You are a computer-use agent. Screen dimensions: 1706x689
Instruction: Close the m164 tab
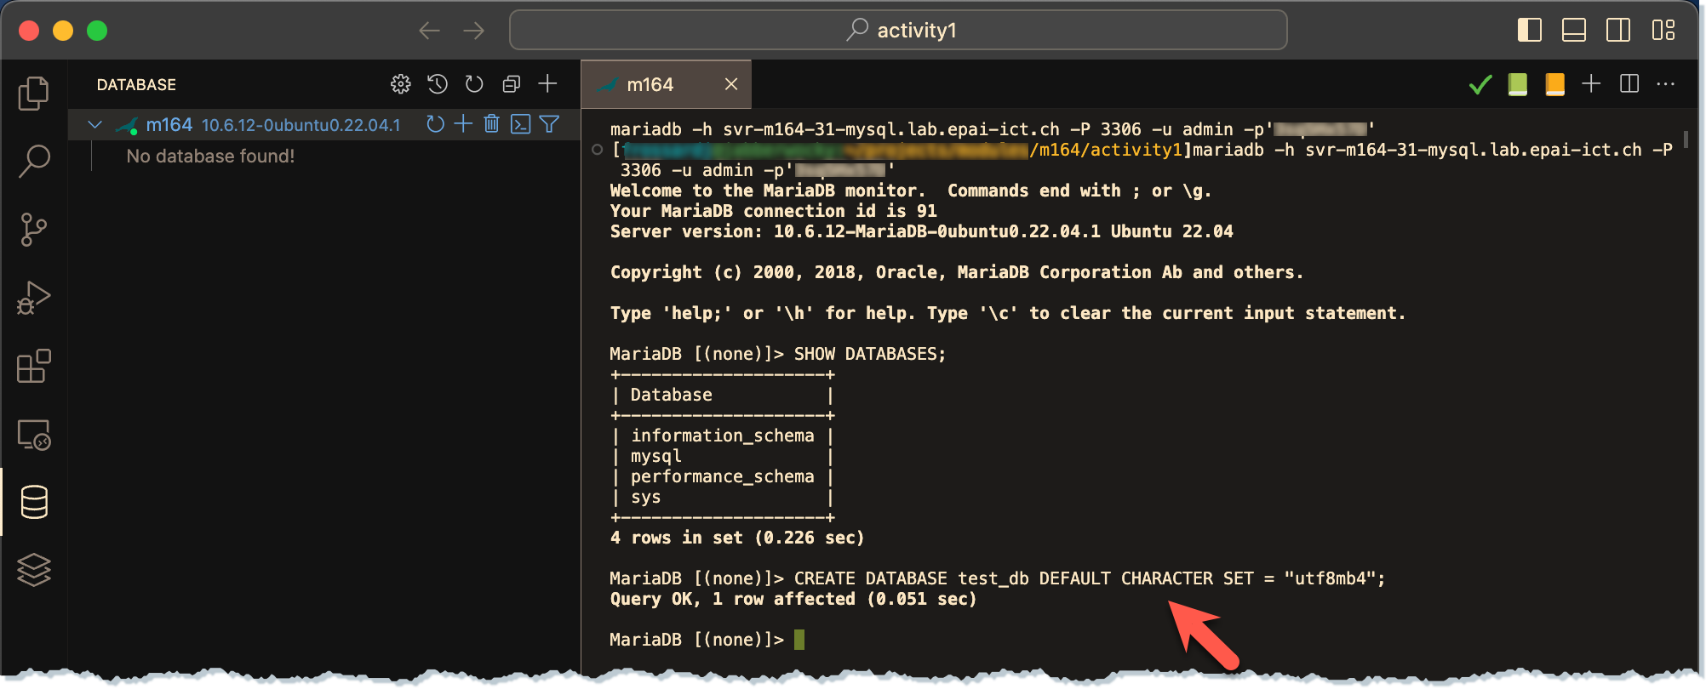click(x=731, y=83)
